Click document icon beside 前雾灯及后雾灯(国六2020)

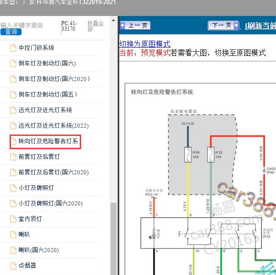pos(13,173)
